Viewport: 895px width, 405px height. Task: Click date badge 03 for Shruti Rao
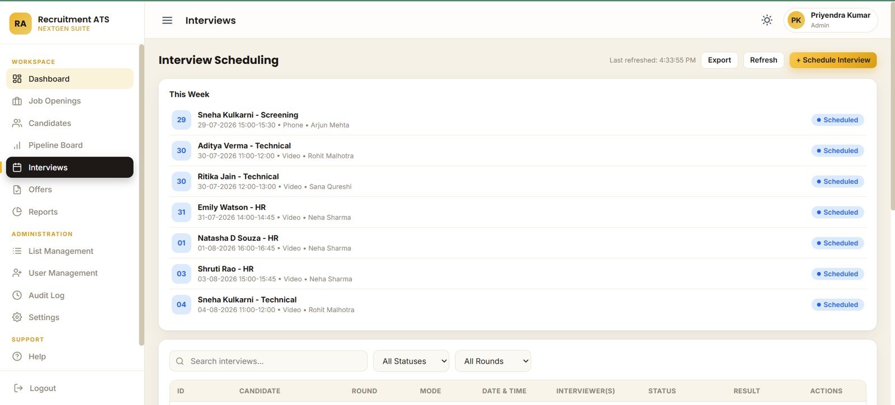[181, 274]
